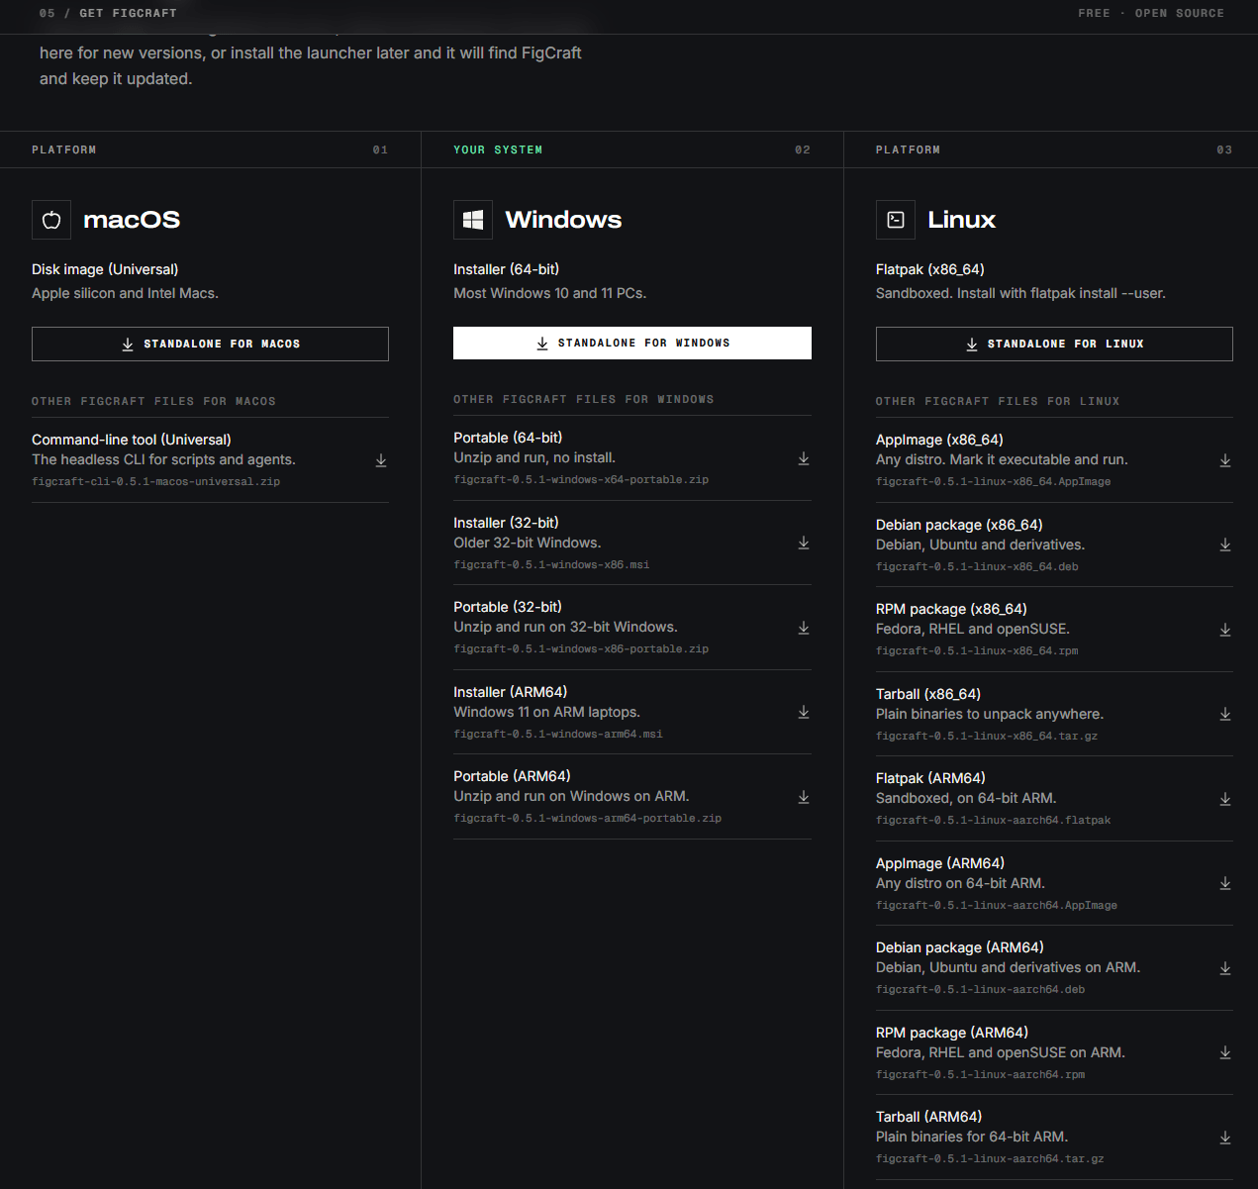
Task: Download Debian package (x86_64)
Action: point(1225,545)
